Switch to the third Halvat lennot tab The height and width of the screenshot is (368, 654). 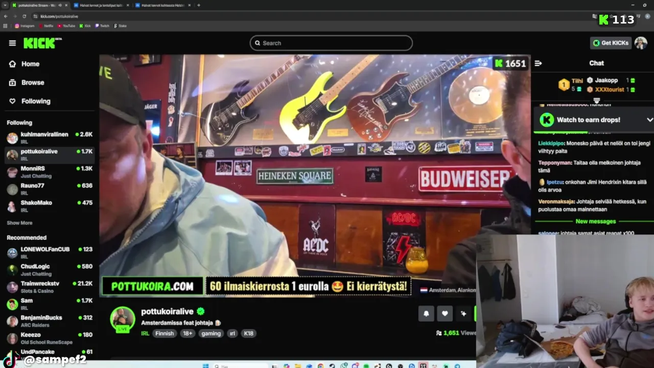162,5
